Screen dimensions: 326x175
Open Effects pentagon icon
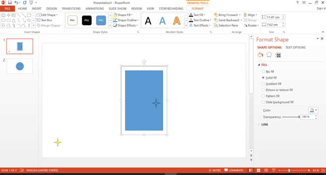coord(269,55)
